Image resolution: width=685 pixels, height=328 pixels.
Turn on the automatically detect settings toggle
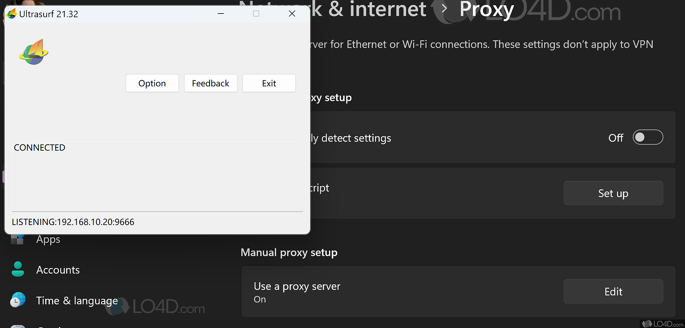(647, 137)
